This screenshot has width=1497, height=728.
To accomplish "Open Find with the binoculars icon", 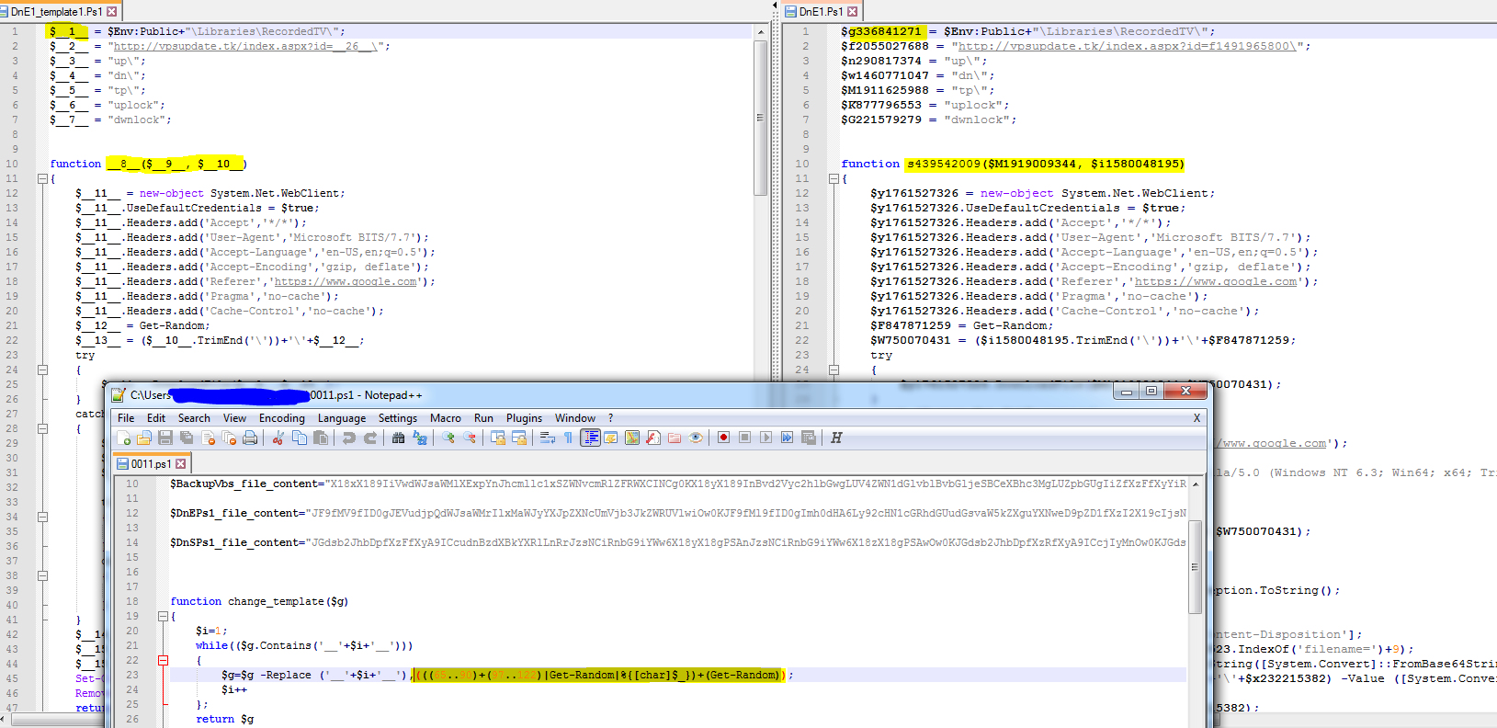I will click(398, 438).
